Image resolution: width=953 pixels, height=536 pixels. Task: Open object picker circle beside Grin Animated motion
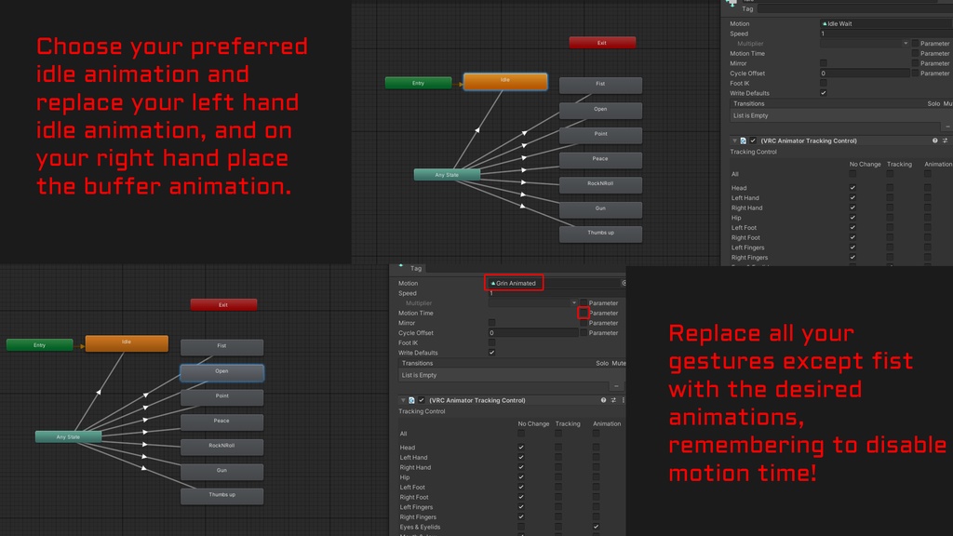[x=624, y=283]
